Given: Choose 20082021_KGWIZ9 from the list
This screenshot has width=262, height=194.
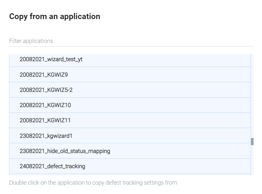Looking at the screenshot, I should (44, 75).
